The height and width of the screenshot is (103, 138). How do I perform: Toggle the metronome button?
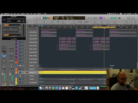point(103,18)
